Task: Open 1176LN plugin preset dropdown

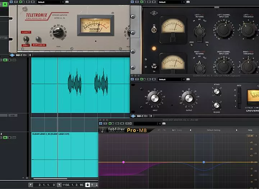Action: coord(171,79)
